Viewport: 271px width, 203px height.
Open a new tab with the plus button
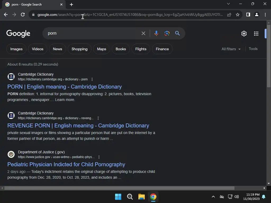coord(71,4)
